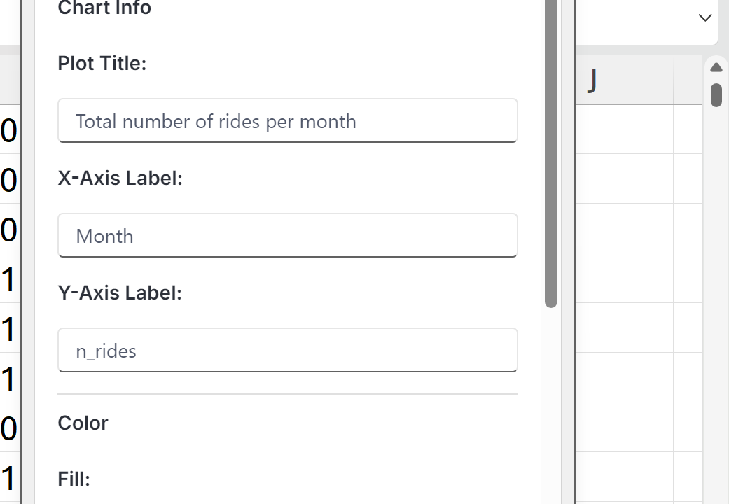Grab the chart settings panel scrollbar thumb
This screenshot has height=504, width=729.
(x=551, y=154)
